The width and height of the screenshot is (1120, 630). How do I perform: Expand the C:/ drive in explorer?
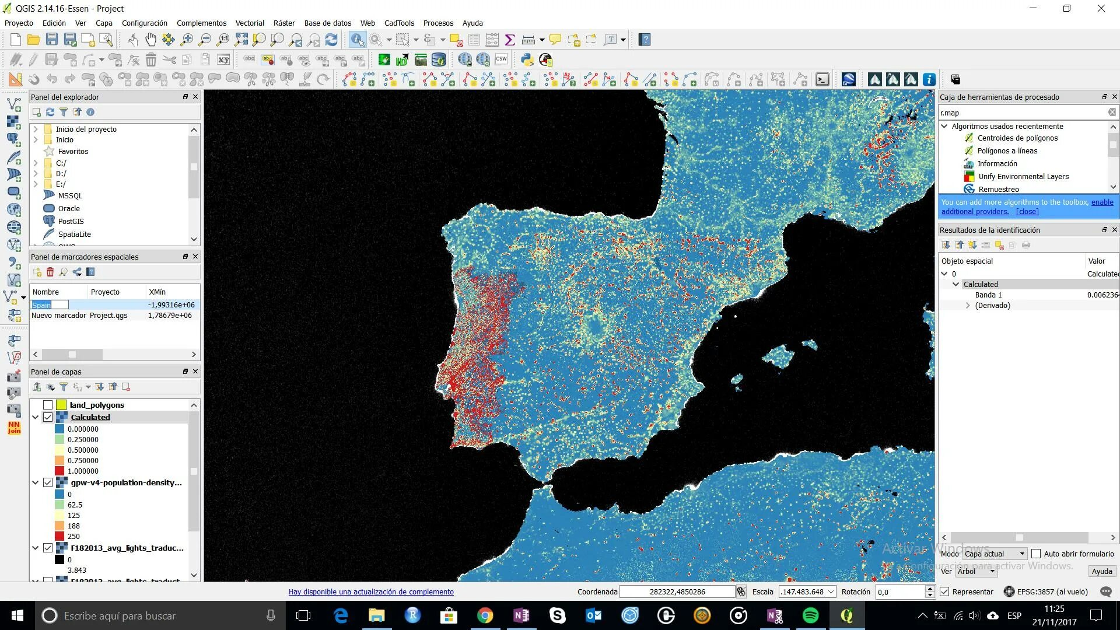tap(36, 163)
